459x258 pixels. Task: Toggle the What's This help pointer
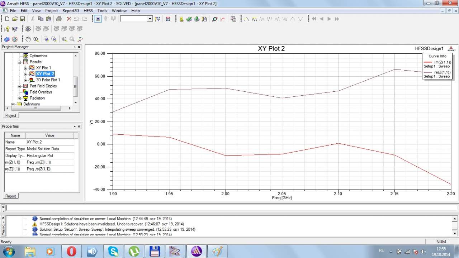15,29
